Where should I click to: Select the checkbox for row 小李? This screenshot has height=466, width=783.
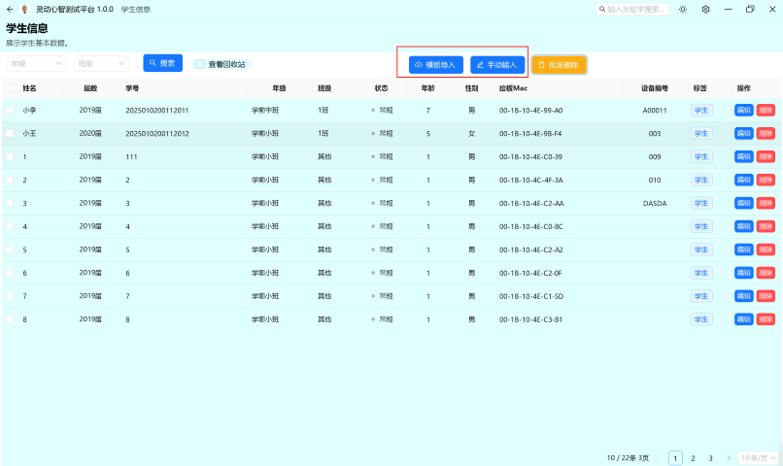coord(10,111)
